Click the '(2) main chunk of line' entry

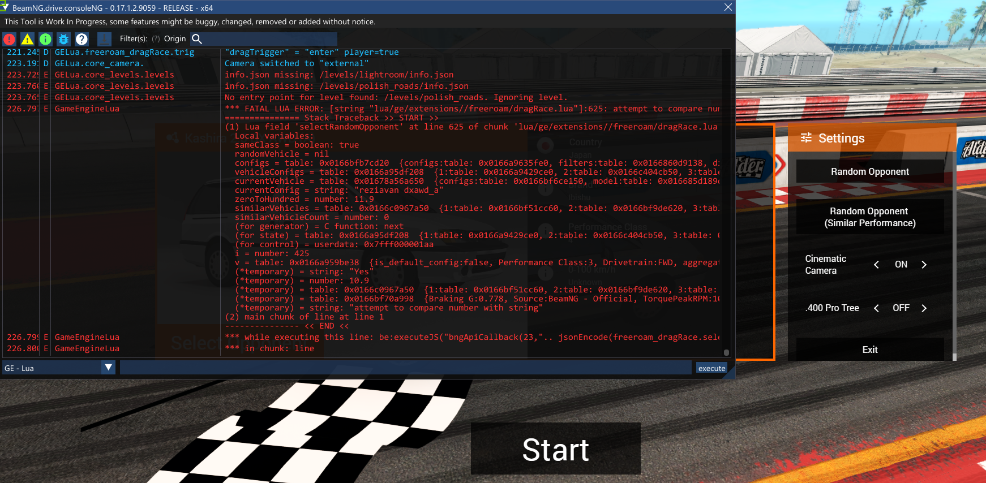[305, 317]
